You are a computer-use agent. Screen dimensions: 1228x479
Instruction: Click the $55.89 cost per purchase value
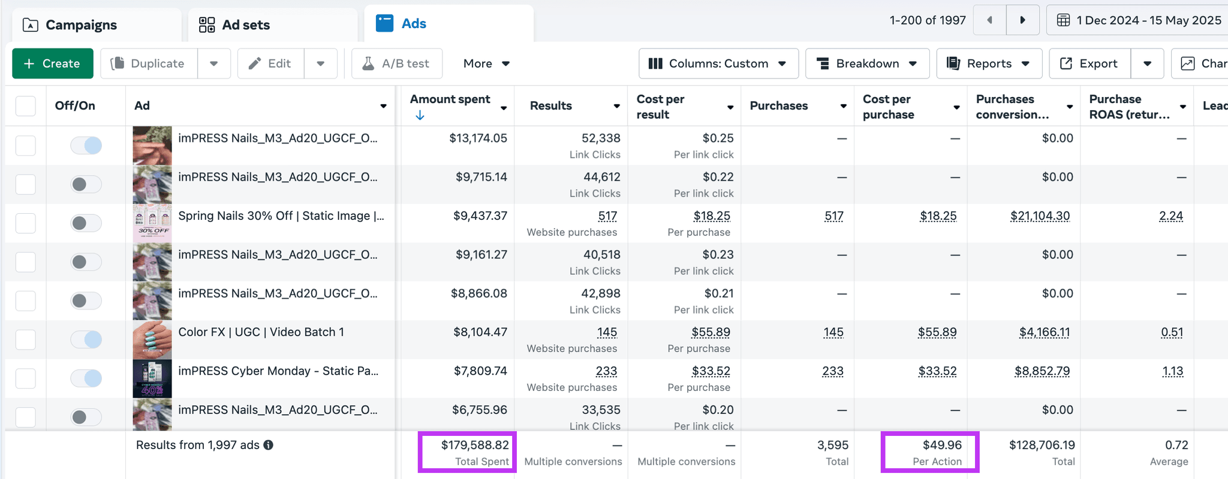(x=937, y=332)
